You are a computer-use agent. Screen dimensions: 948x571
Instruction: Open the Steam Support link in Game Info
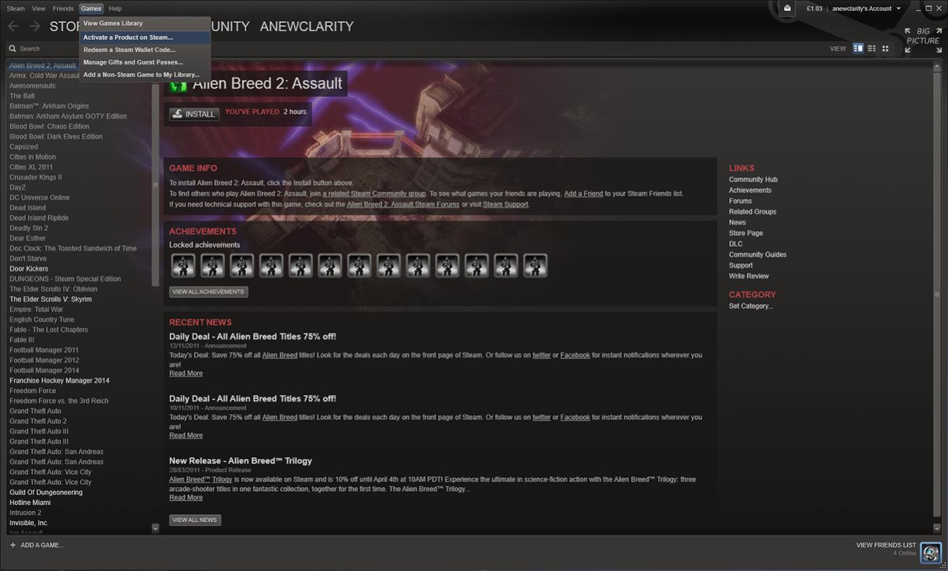click(x=505, y=204)
